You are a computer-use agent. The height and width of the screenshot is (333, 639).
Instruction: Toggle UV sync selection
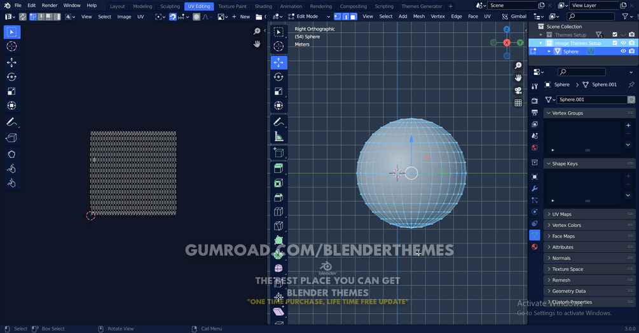[23, 17]
